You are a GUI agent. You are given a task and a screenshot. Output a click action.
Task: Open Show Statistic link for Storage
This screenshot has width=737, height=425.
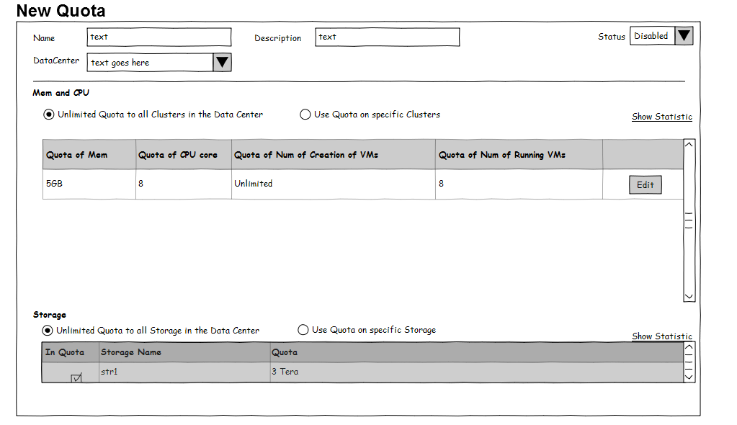(x=661, y=336)
